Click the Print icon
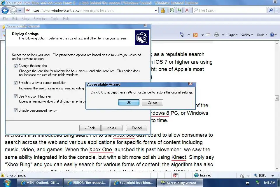280x187 pixels. pyautogui.click(x=216, y=35)
